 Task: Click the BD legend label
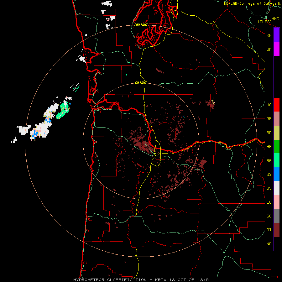(269, 133)
